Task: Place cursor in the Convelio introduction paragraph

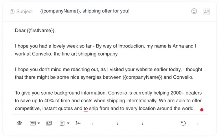Action: tap(106, 50)
